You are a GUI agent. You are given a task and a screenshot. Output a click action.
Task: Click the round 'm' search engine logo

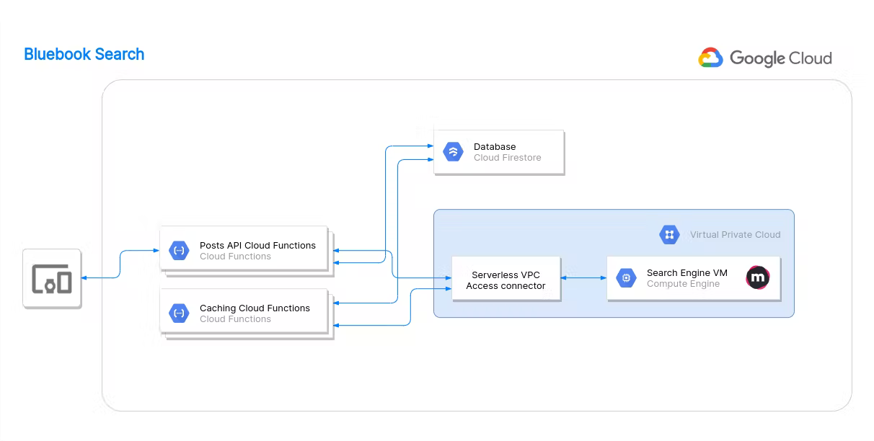coord(757,277)
